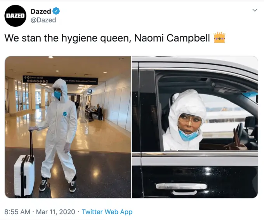This screenshot has width=264, height=220.
Task: Click the blue mask on standing person
Action: (57, 95)
